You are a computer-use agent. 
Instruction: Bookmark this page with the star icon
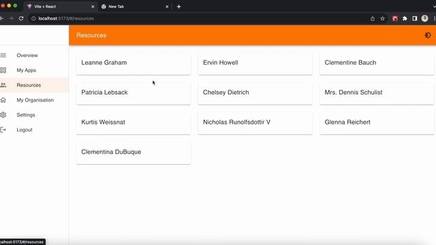click(382, 18)
